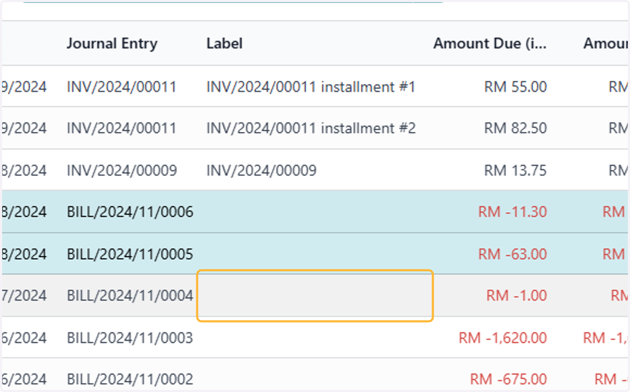The image size is (630, 392).
Task: Select journal entry BILL/2024/11/0002
Action: point(130,379)
